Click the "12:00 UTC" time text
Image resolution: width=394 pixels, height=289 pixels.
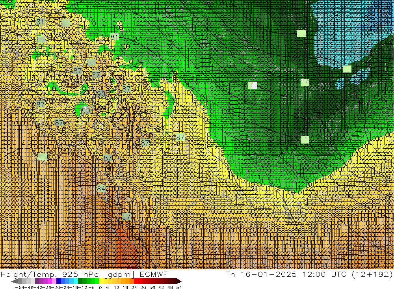324,274
